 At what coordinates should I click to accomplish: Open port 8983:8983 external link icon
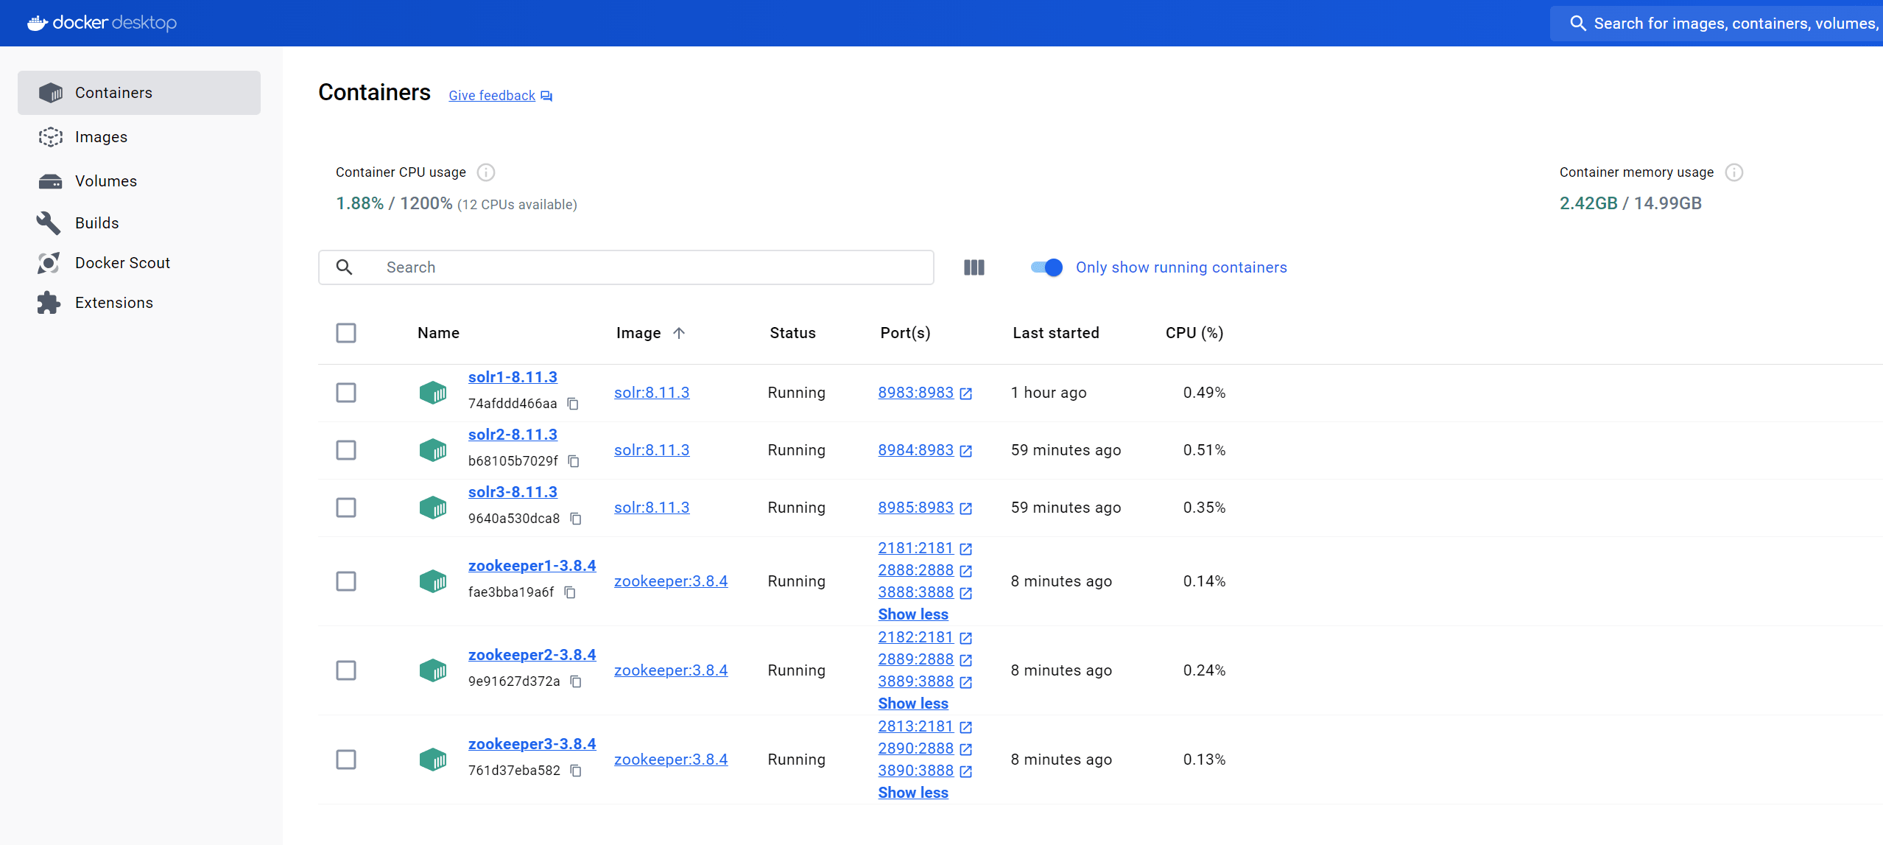pyautogui.click(x=966, y=393)
